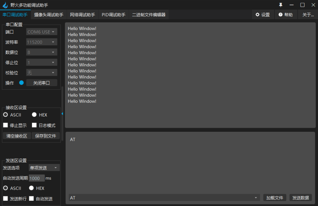Expand the 数据位 dropdown
This screenshot has width=318, height=206.
coord(42,52)
